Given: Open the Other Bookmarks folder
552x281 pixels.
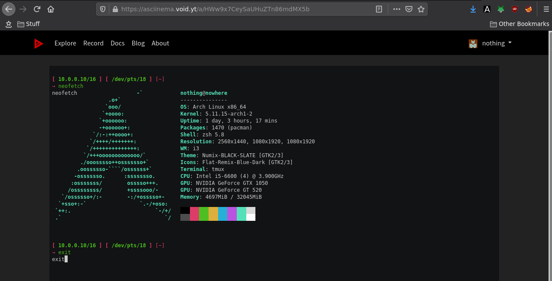Looking at the screenshot, I should click(519, 24).
